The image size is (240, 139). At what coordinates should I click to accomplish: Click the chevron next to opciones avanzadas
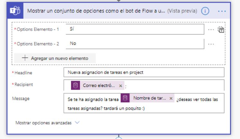click(x=77, y=122)
